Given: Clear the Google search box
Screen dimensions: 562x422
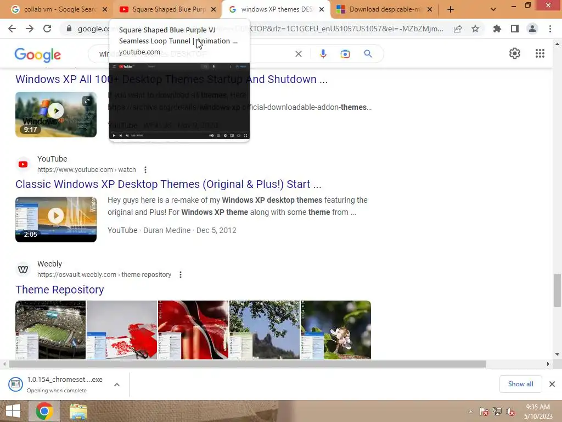Looking at the screenshot, I should click(x=298, y=54).
